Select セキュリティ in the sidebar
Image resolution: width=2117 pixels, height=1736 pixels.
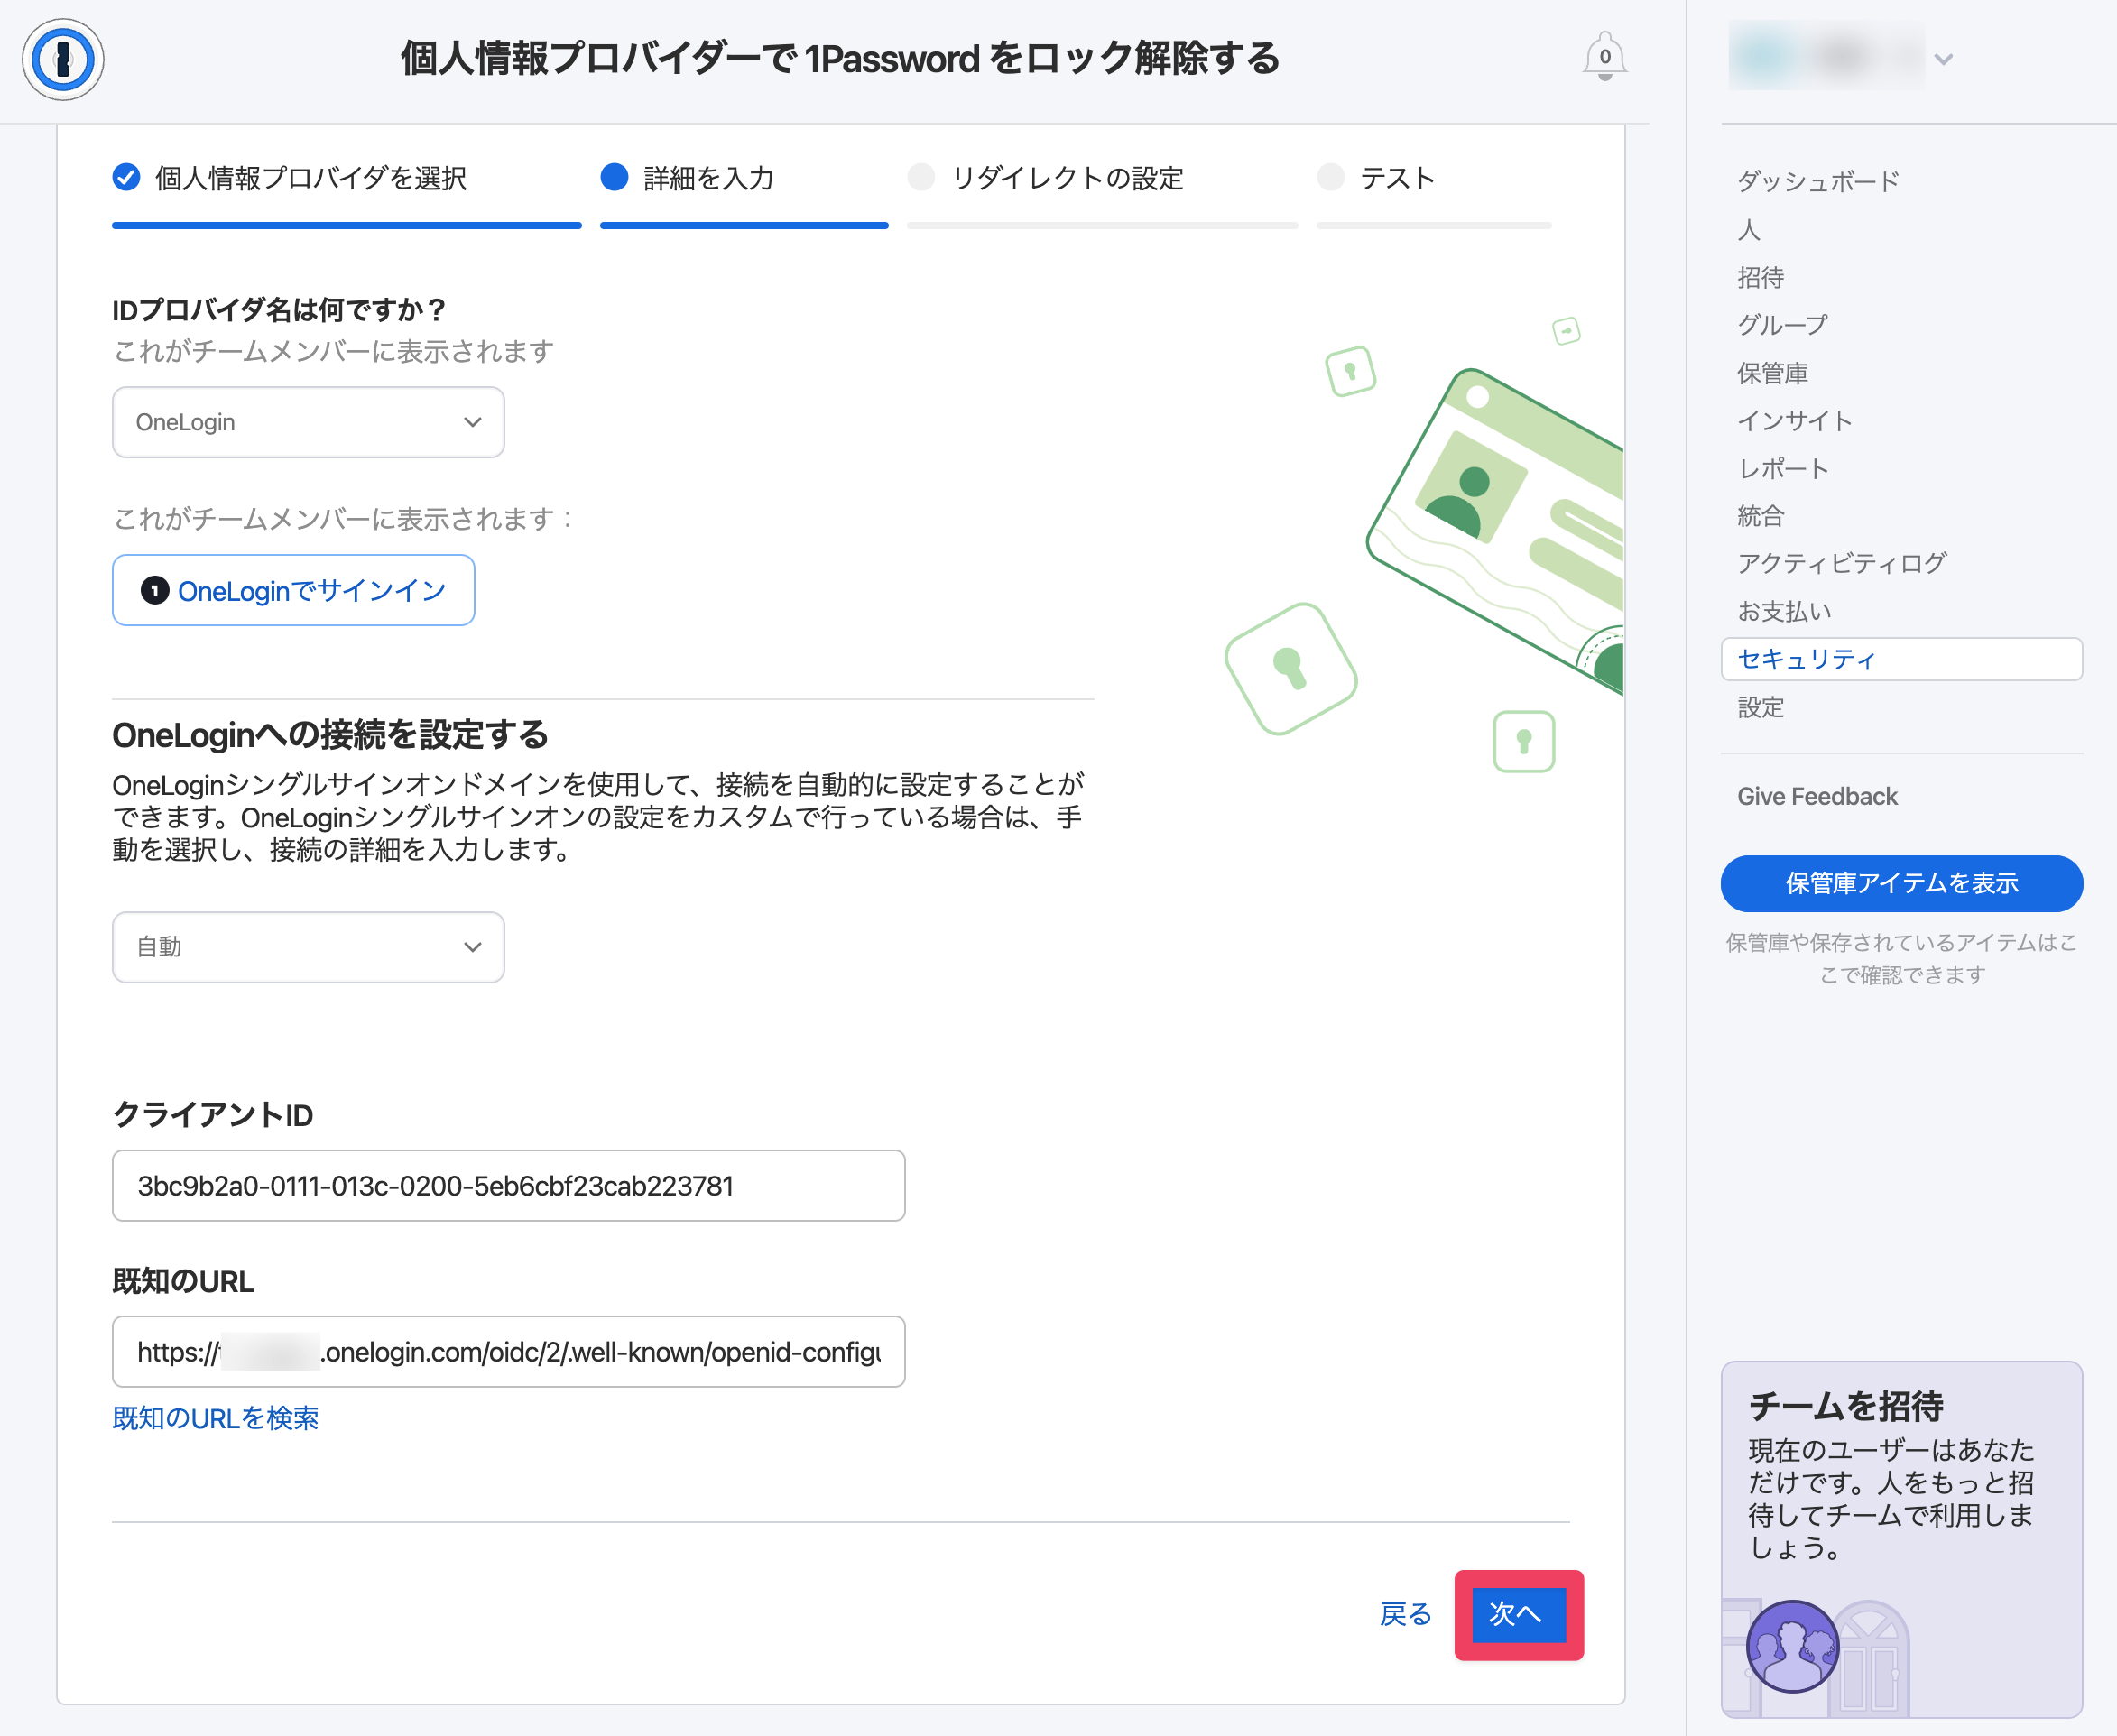point(1901,659)
